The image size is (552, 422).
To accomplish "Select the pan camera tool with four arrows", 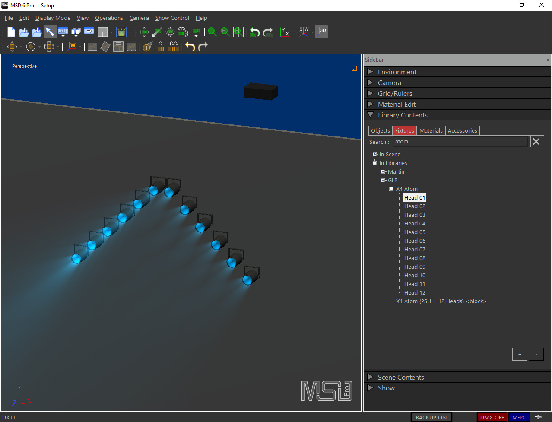I will pyautogui.click(x=144, y=32).
